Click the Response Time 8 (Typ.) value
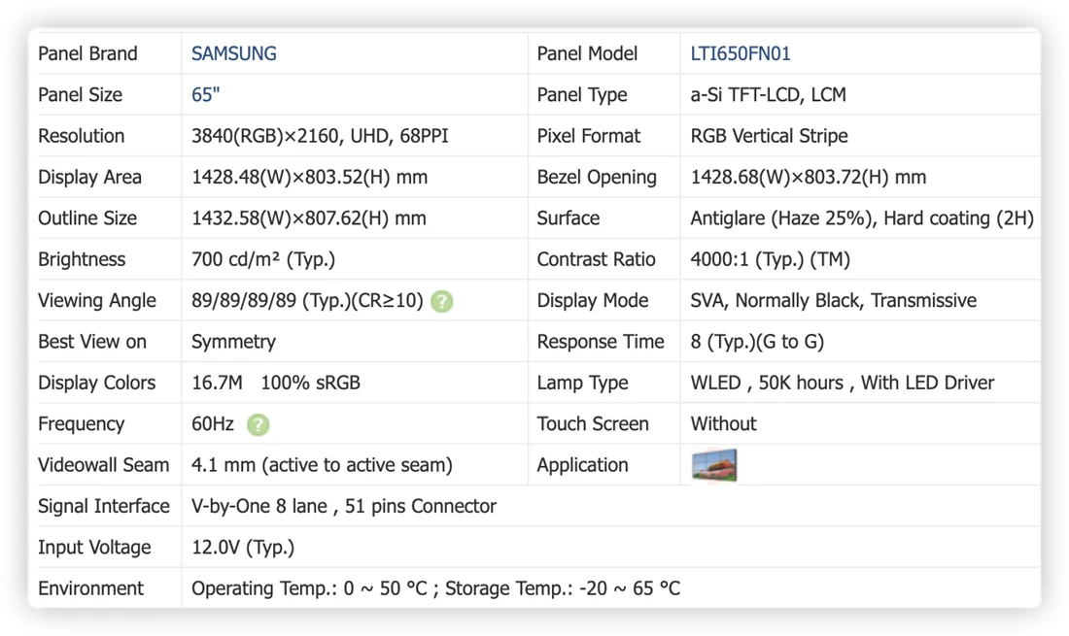The width and height of the screenshot is (1069, 636). point(757,342)
